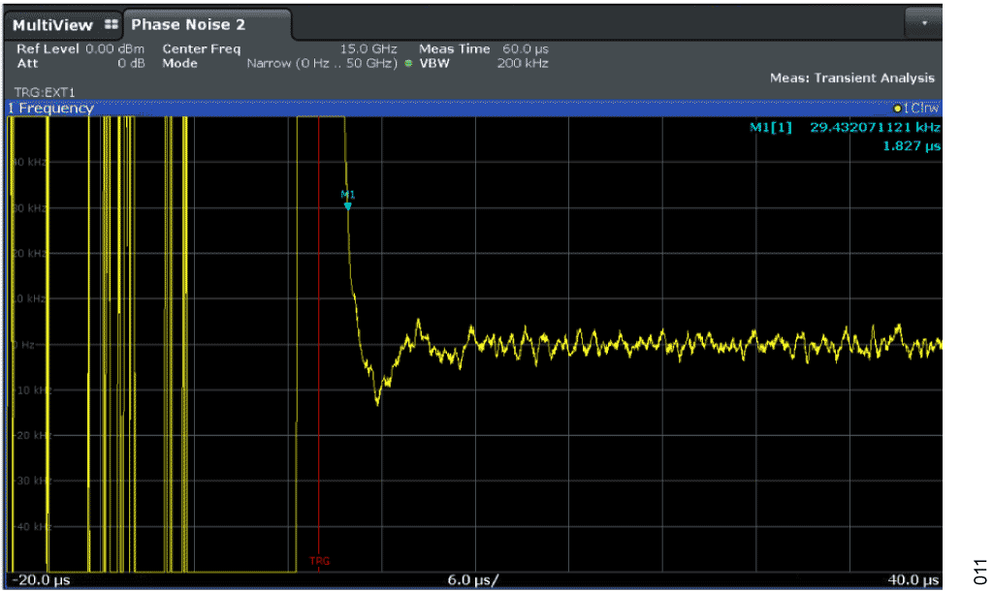Viewport: 993px width, 592px height.
Task: Click the Meas: Transient Analysis label
Action: pos(851,78)
